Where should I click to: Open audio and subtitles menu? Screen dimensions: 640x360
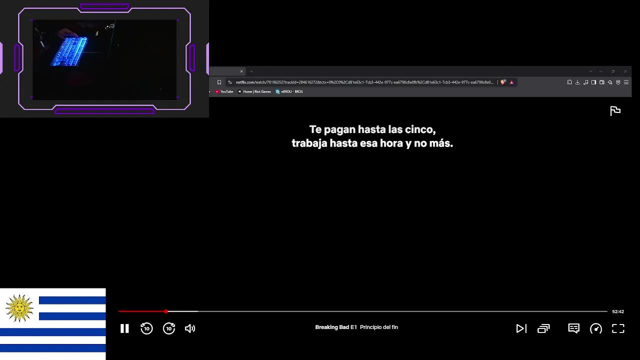(573, 328)
